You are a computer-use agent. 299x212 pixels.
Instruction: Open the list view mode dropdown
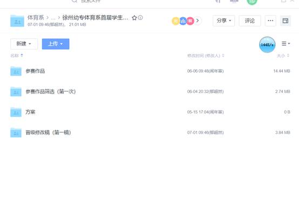pyautogui.click(x=286, y=44)
